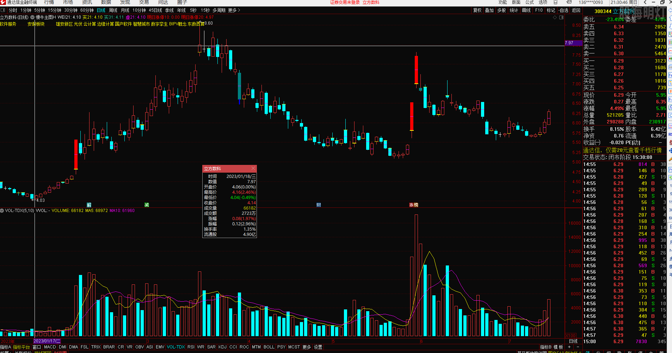
Task: Remove from watchlist with -自选
Action: (564, 10)
